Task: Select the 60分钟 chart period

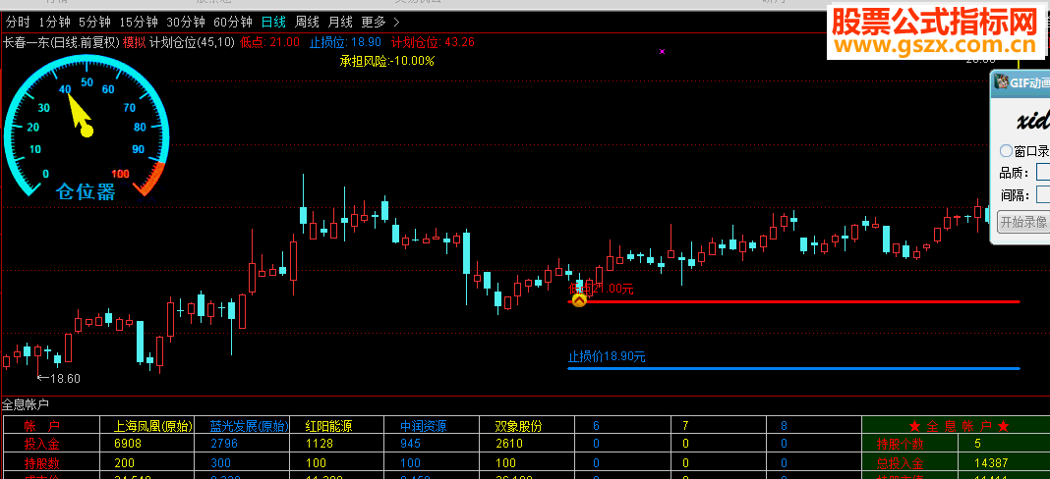Action: pyautogui.click(x=233, y=22)
